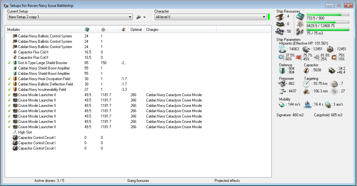Click the turret hardpoints icon in Ship Resources

280,17
